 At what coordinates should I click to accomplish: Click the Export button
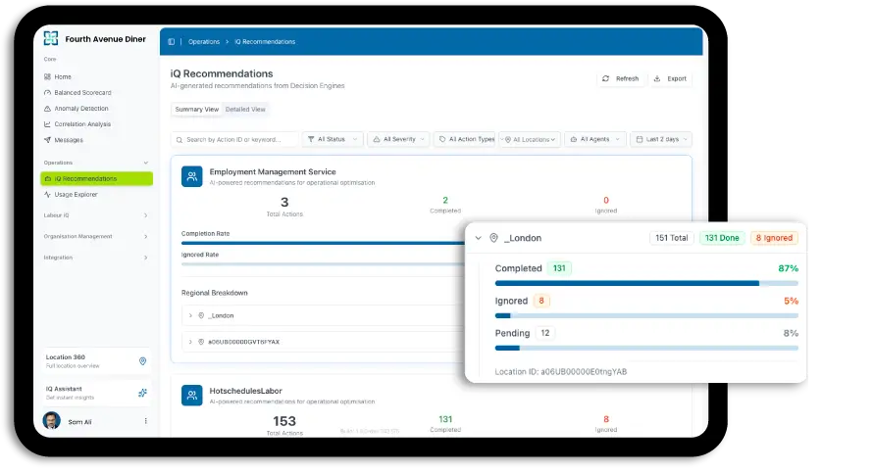(671, 78)
